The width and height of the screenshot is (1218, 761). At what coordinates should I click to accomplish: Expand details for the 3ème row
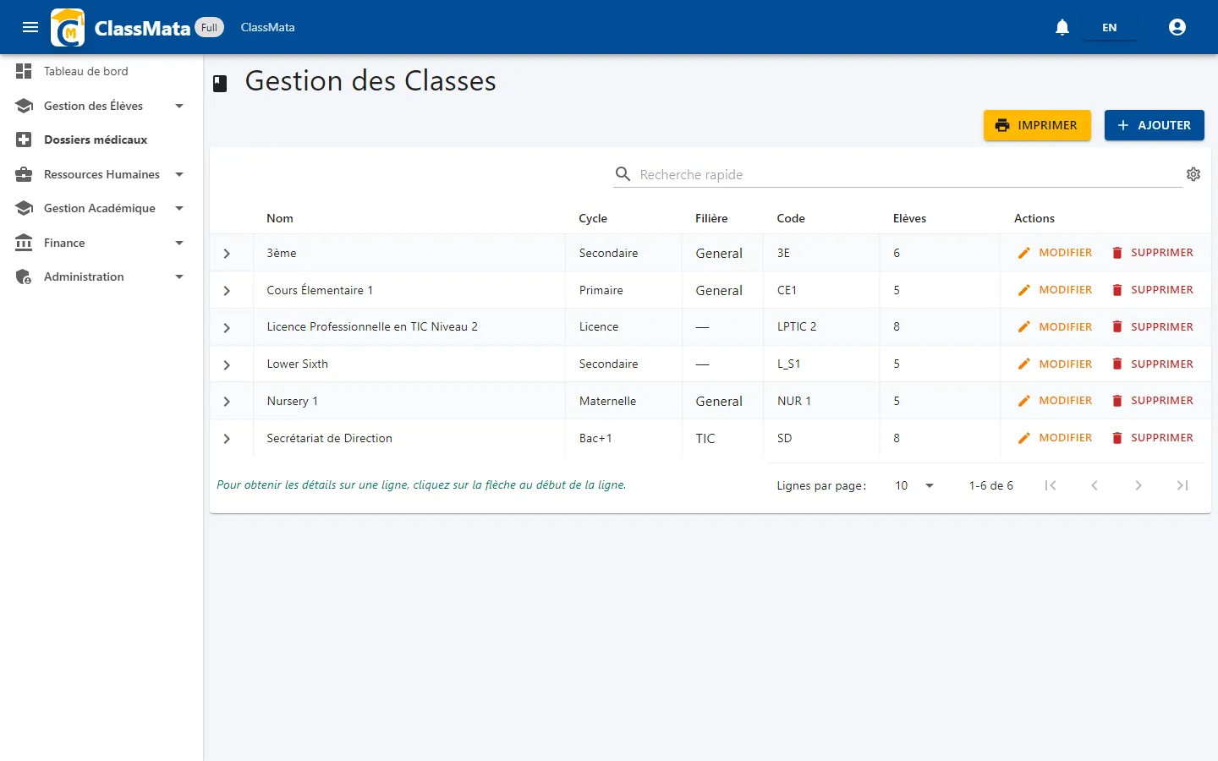tap(227, 254)
